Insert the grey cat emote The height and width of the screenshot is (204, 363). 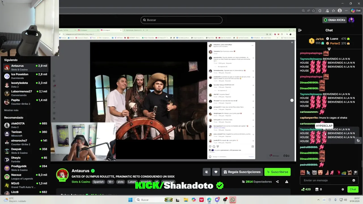click(314, 172)
